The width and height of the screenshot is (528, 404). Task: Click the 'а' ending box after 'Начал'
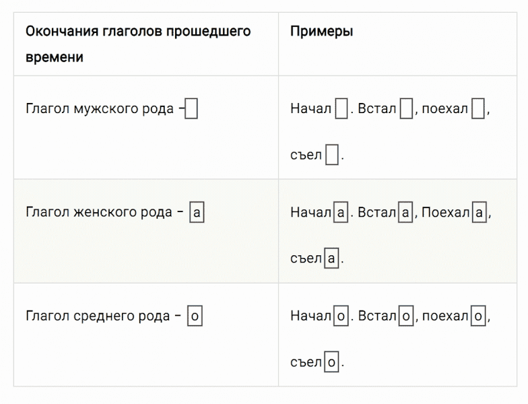(341, 213)
